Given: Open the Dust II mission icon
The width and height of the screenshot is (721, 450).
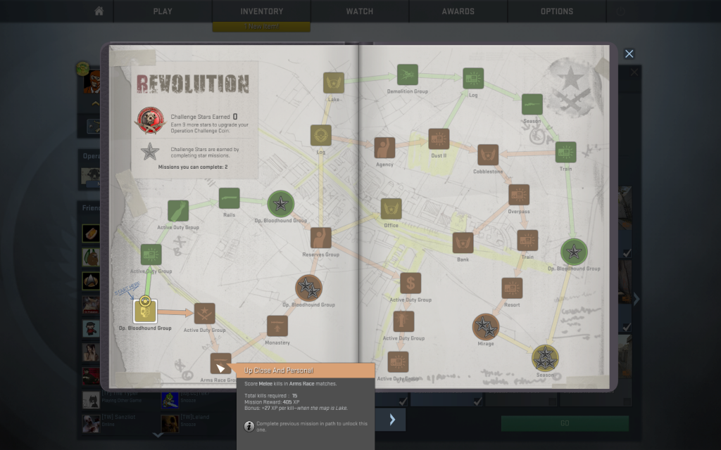Looking at the screenshot, I should 439,139.
